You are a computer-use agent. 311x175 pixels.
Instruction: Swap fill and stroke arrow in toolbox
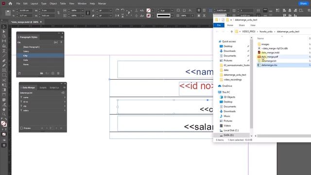tap(6, 119)
